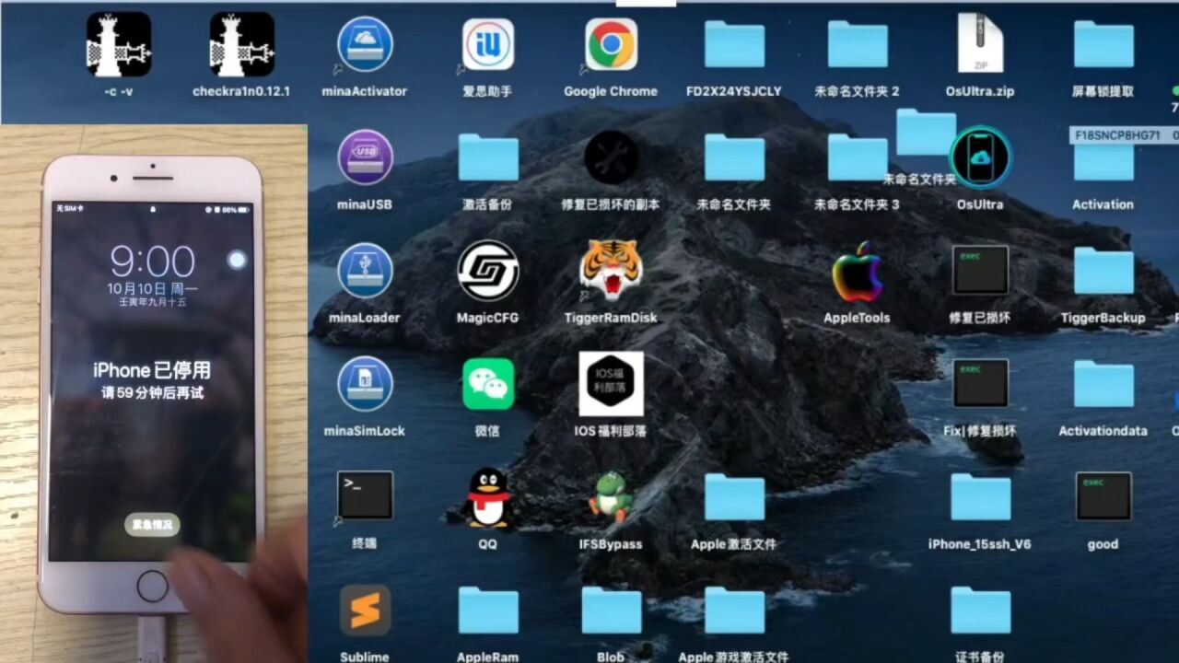The width and height of the screenshot is (1179, 663).
Task: Open 修复已损坏的副本 app icon
Action: [611, 157]
